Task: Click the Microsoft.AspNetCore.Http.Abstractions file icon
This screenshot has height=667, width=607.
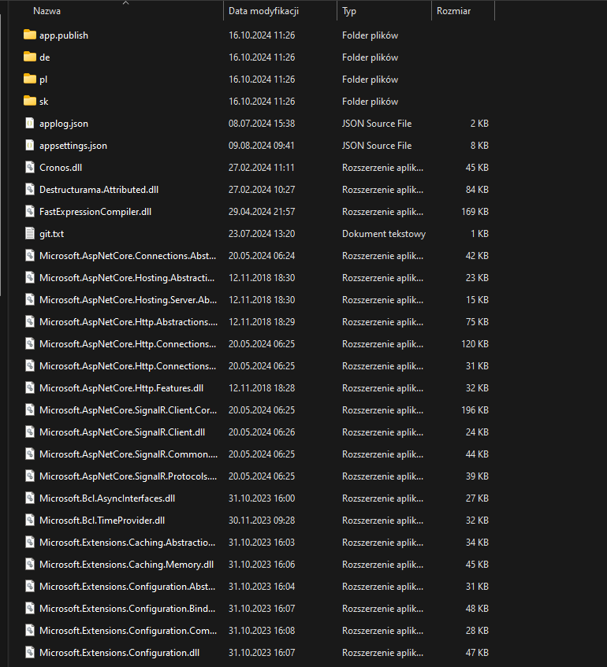Action: [30, 322]
